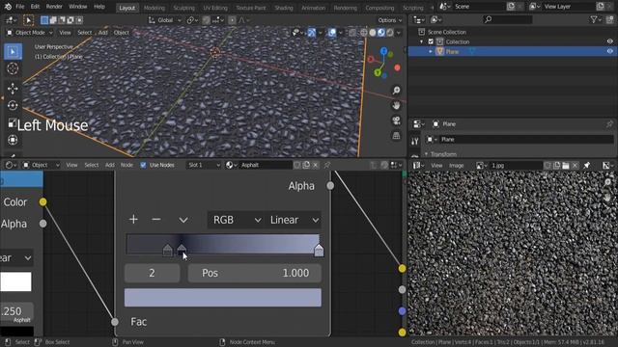Remove the active color stop with minus

click(x=156, y=220)
